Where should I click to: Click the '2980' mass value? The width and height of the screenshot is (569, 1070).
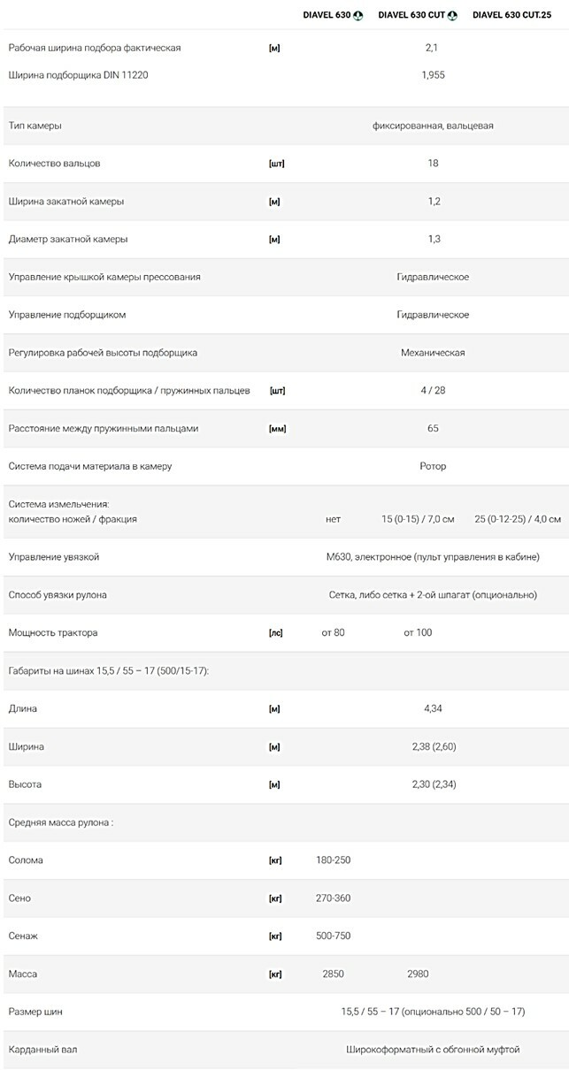pos(418,974)
